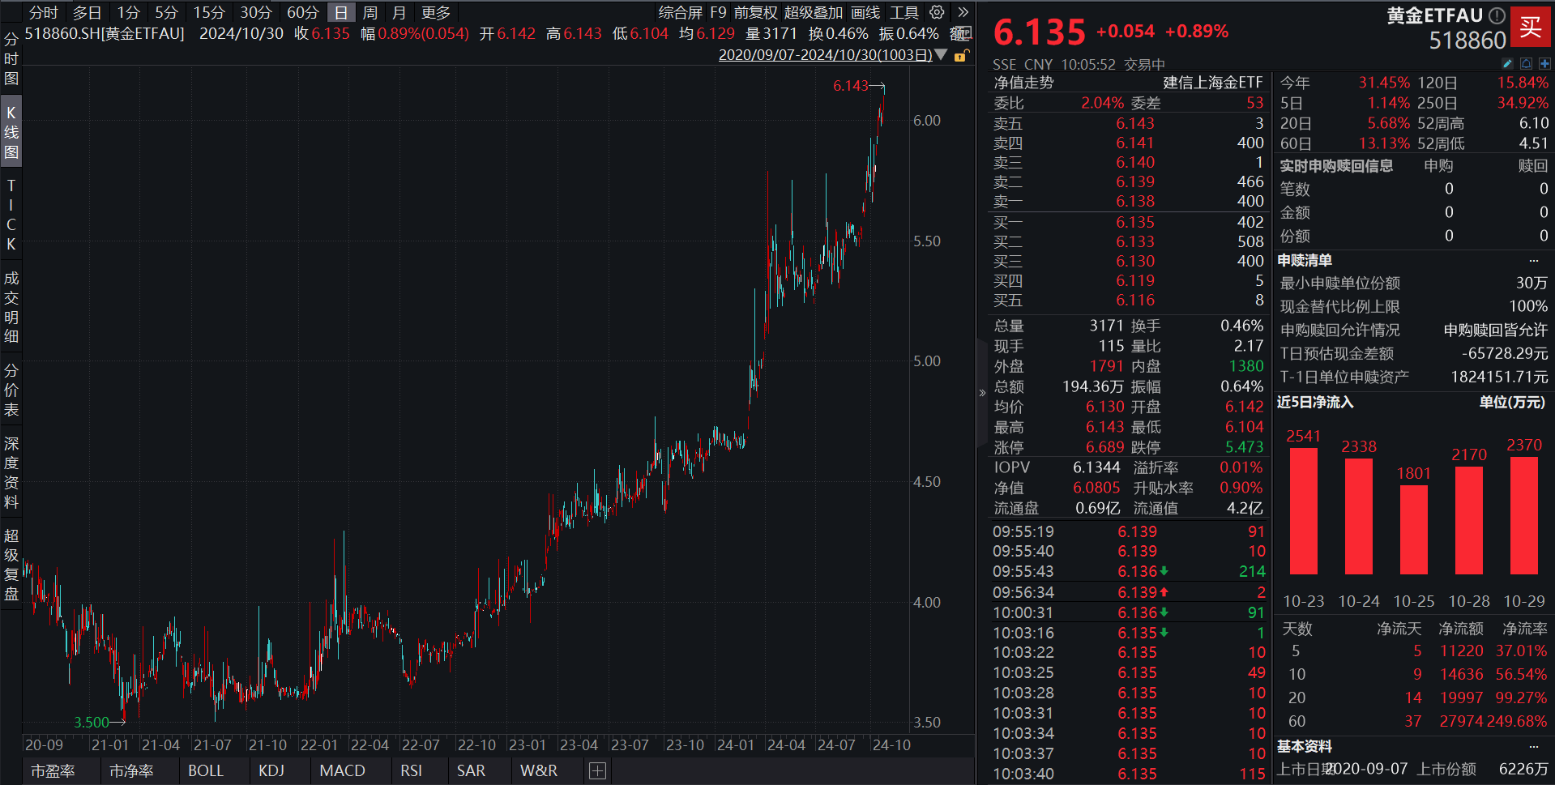Click tick row at 10:03:40
Viewport: 1555px width, 785px height.
[1128, 774]
